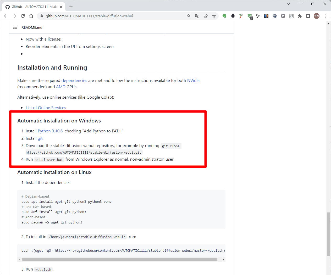Click the git clone code snippet
This screenshot has height=275, width=331.
(171, 146)
